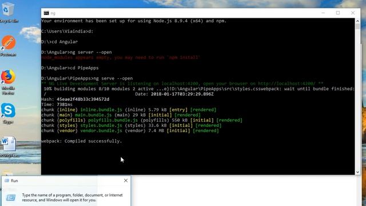Click the main.bundle.js chunk line

pos(121,115)
